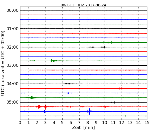The height and width of the screenshot is (133, 167).
Task: Select the 04:00 time label
Action: (x=13, y=84)
